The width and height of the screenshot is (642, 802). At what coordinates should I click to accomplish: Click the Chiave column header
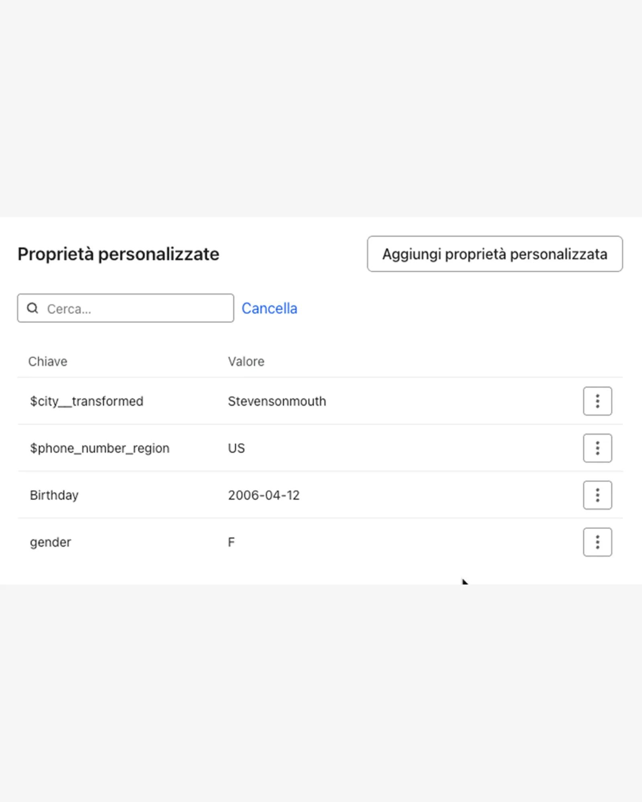(x=48, y=361)
